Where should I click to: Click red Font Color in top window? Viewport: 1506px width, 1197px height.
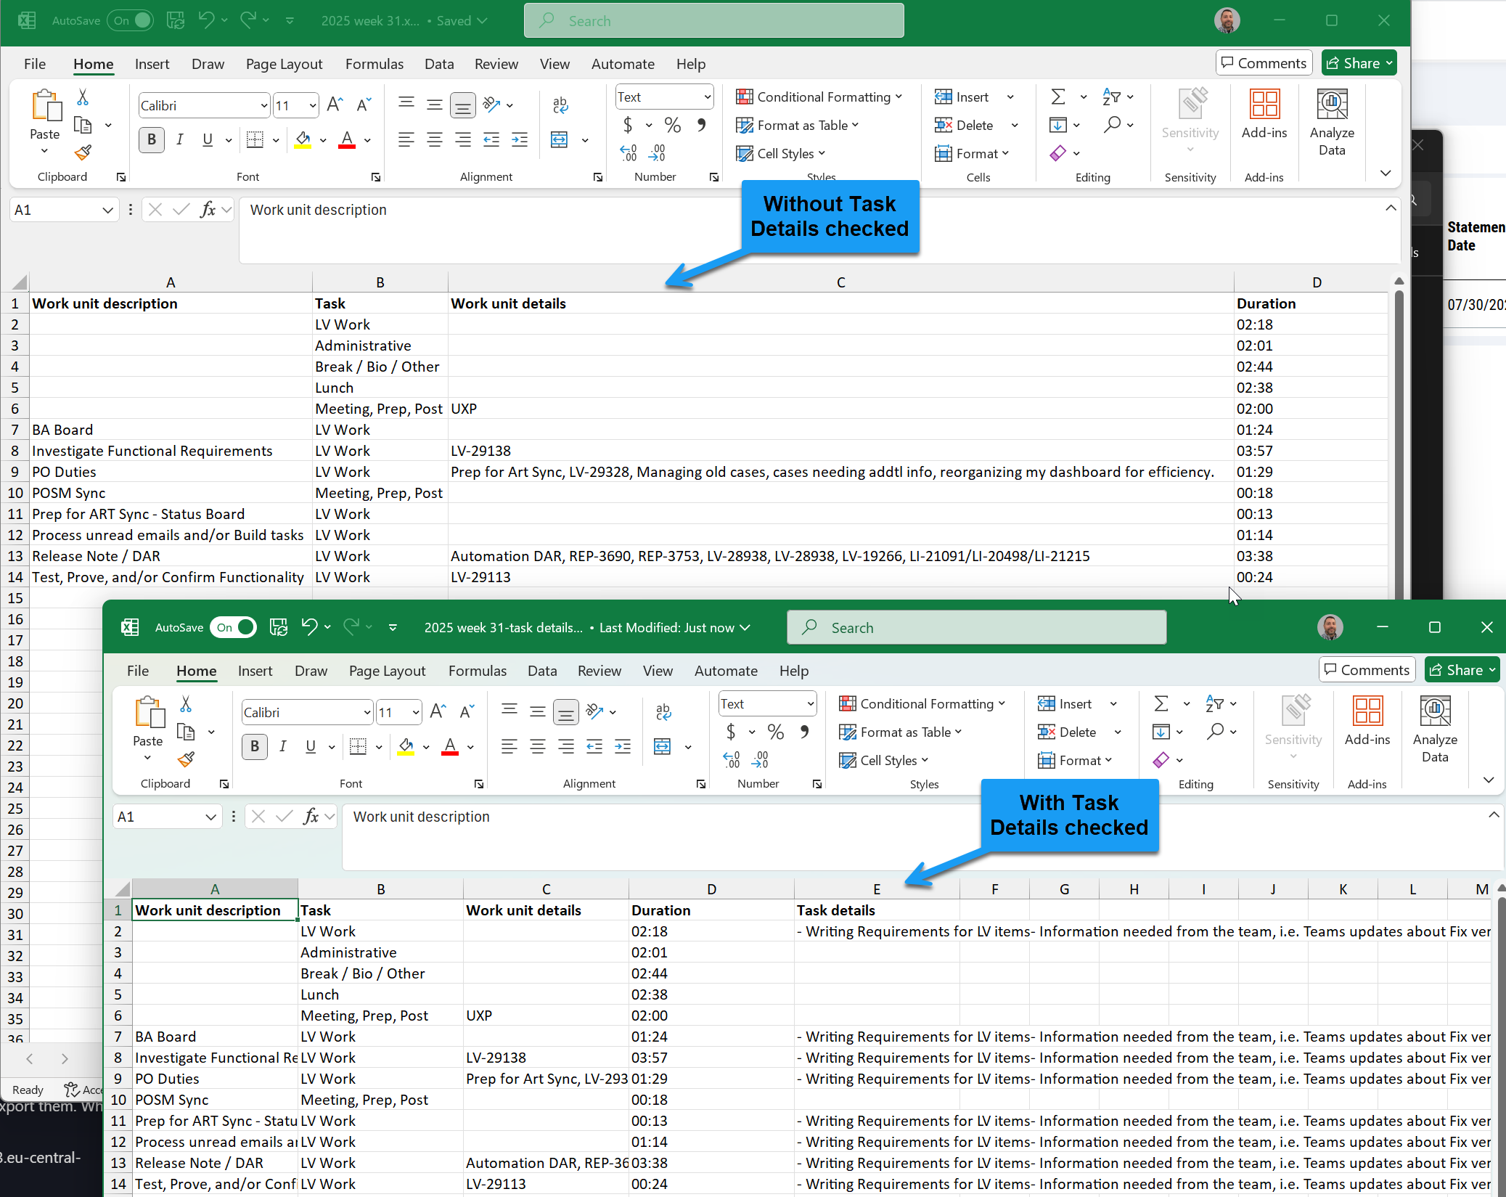pos(348,139)
